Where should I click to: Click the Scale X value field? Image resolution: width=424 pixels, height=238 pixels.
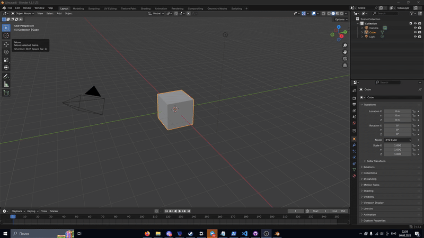(397, 145)
